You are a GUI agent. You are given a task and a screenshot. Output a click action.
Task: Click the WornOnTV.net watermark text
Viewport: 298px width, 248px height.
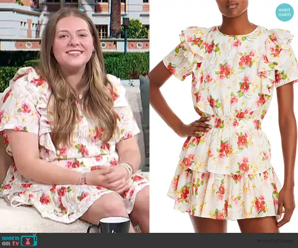pyautogui.click(x=275, y=240)
